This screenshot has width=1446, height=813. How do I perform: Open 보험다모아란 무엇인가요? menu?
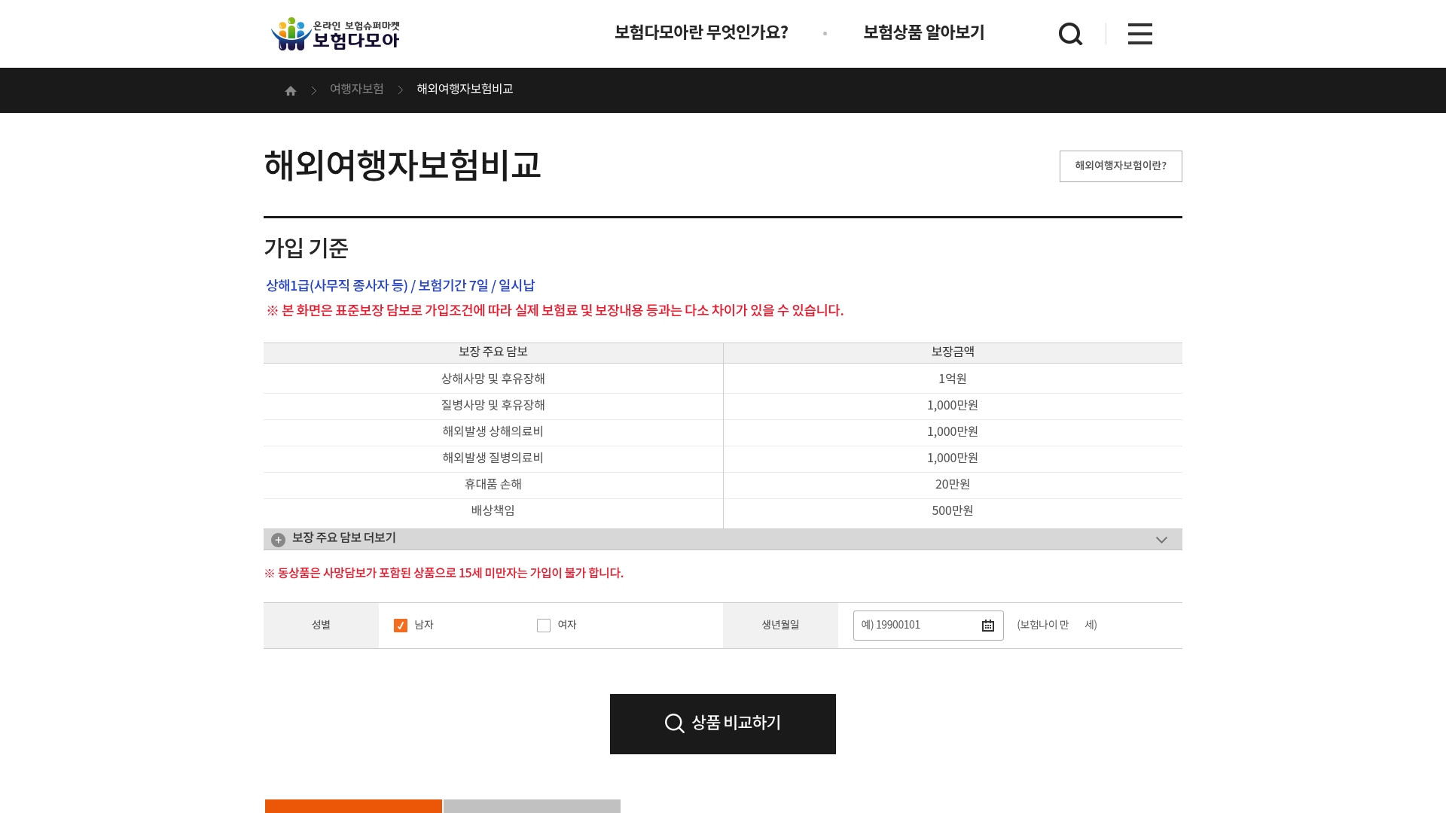701,33
